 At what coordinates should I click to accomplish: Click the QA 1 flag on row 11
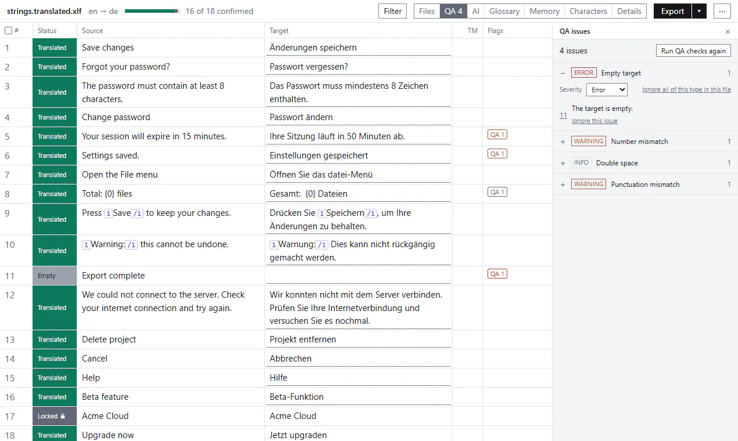coord(497,274)
